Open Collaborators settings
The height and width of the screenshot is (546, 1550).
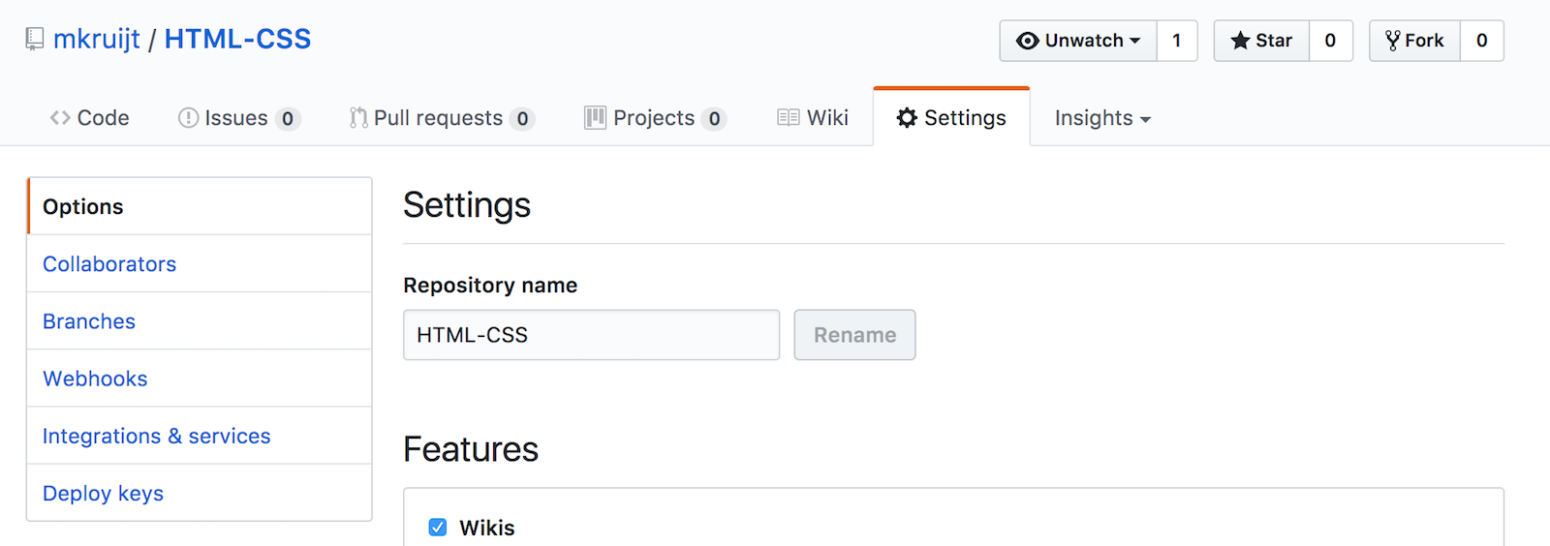[x=200, y=264]
